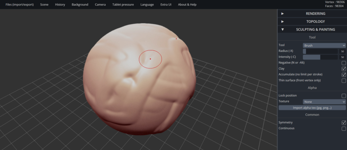Open the Camera menu
The image size is (347, 150).
click(100, 5)
